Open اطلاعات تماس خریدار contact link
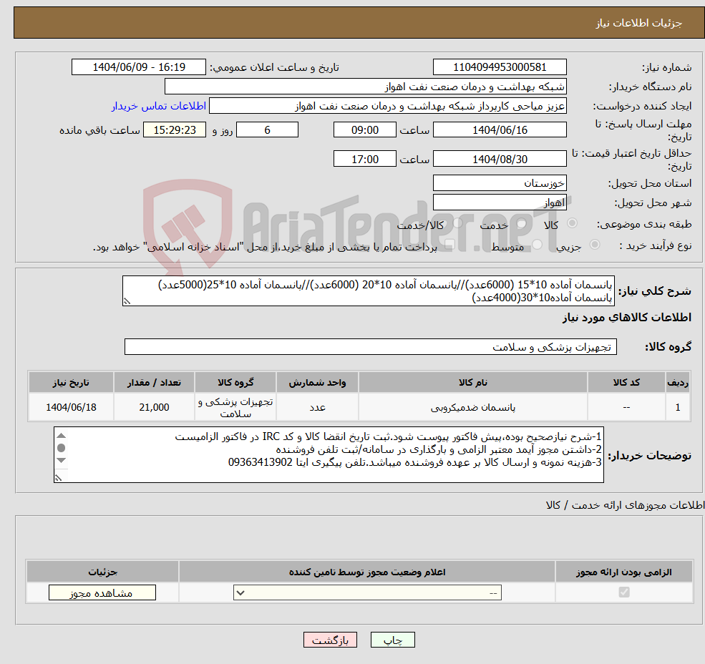This screenshot has width=705, height=664. tap(159, 106)
